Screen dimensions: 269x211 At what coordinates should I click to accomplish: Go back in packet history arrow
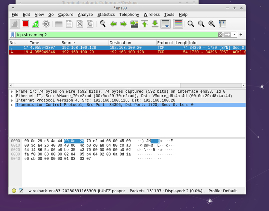click(x=113, y=24)
